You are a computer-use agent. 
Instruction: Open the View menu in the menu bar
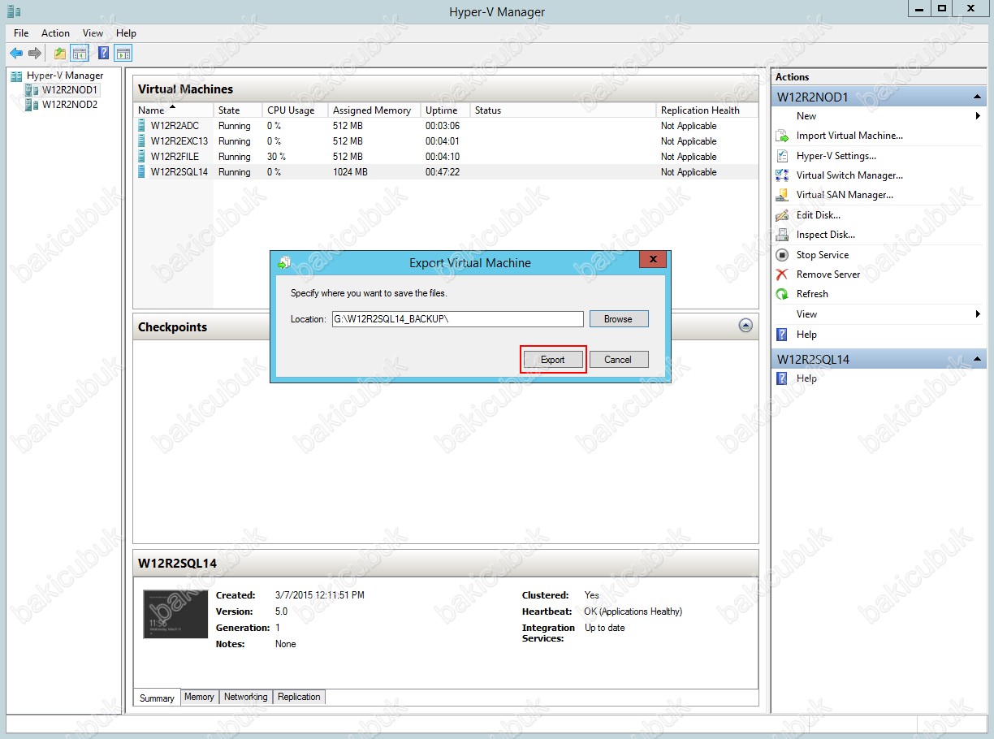[93, 33]
